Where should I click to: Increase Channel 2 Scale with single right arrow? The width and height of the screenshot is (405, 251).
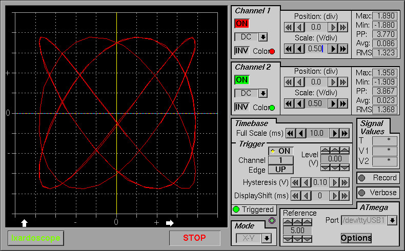[x=333, y=103]
